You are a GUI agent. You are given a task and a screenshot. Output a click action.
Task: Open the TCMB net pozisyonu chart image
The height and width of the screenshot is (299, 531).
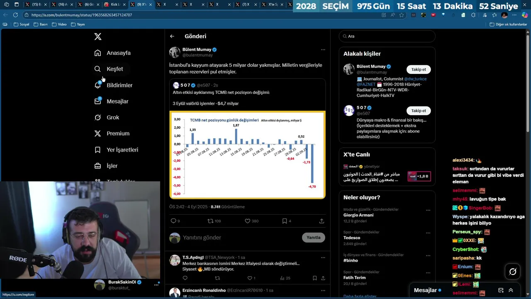(248, 155)
